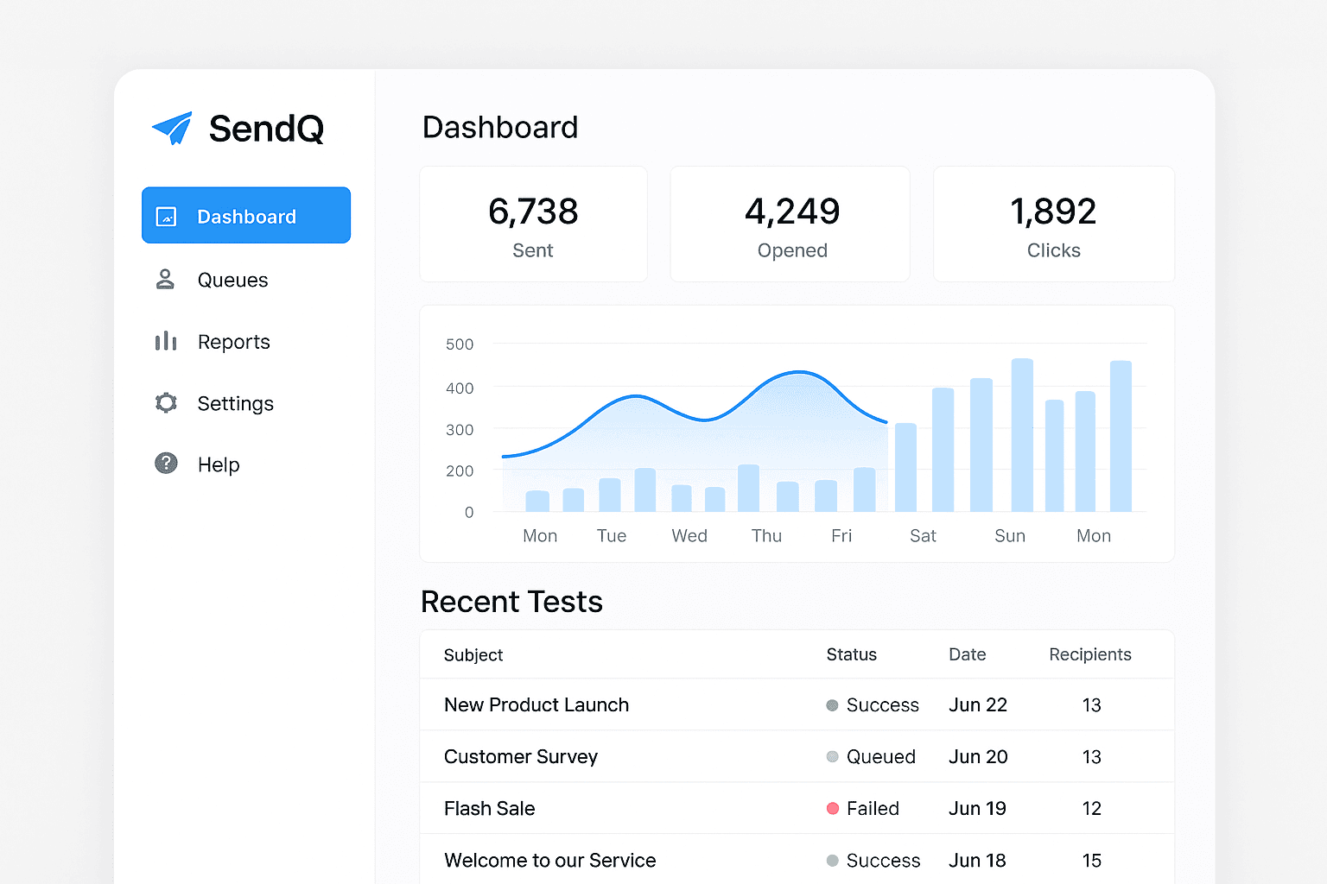Click the Queued status dot for Customer Survey
Screen dimensions: 1327x884
pyautogui.click(x=833, y=757)
